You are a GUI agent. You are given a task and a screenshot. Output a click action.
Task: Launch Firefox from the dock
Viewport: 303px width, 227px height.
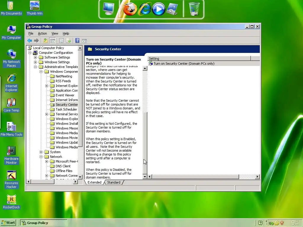[130, 9]
